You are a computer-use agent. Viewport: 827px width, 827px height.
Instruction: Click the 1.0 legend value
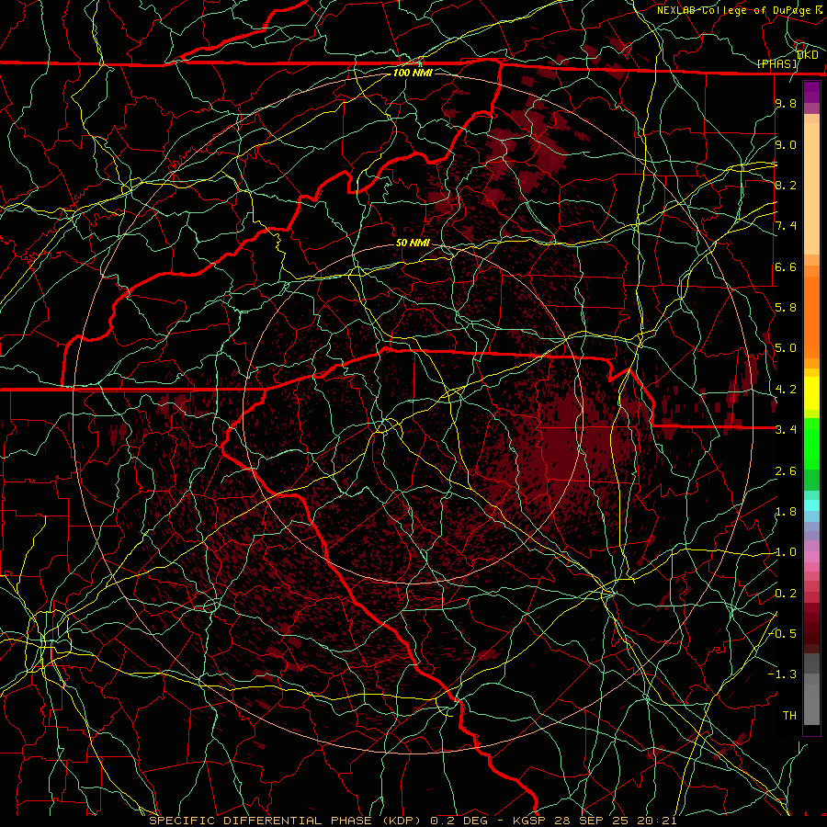786,552
